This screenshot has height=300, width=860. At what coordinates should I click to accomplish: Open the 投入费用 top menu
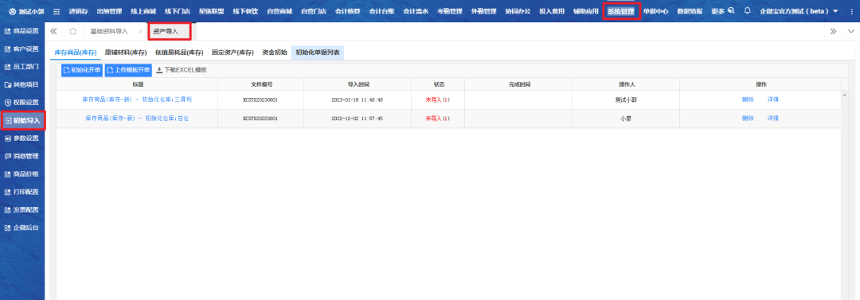point(552,11)
